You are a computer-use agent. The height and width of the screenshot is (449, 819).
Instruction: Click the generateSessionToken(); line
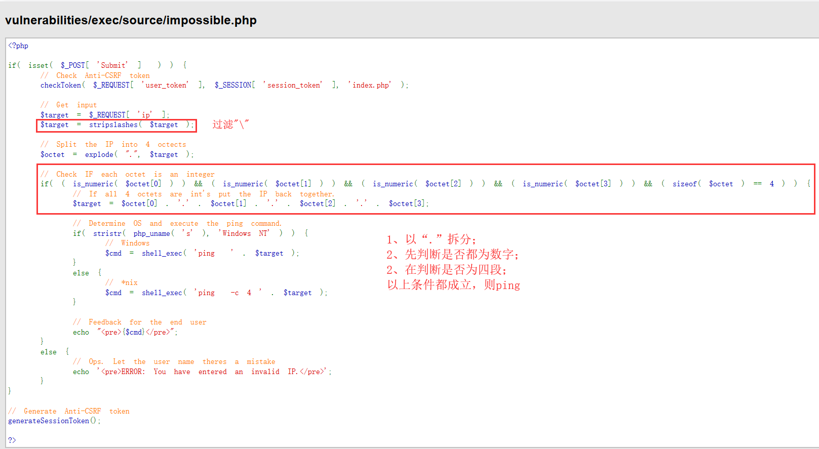(55, 421)
